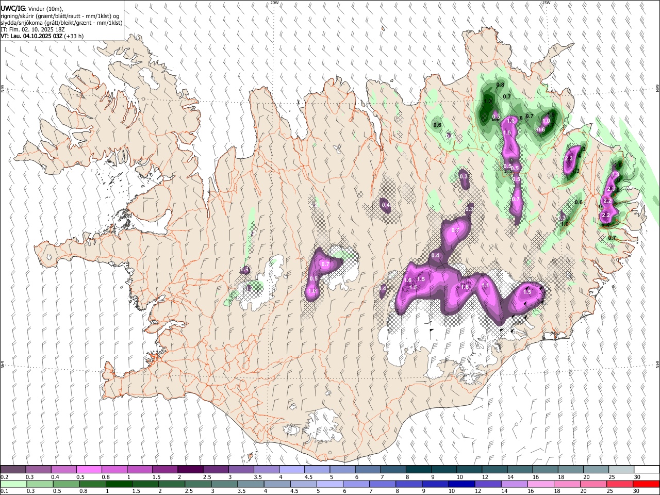Click the 'rigning/skúrir' legend description line
Viewport: 660px width, 495px height.
pos(60,16)
